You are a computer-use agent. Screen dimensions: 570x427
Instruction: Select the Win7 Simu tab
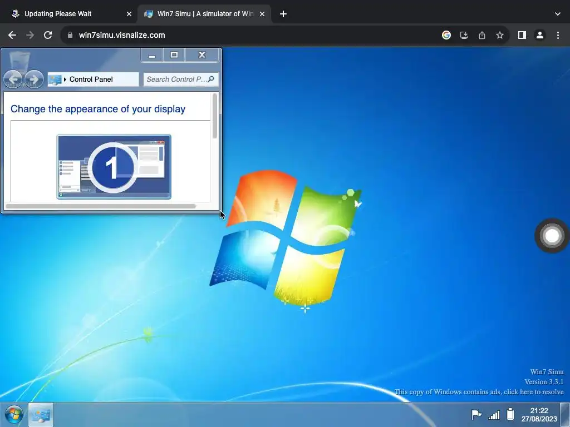[205, 14]
